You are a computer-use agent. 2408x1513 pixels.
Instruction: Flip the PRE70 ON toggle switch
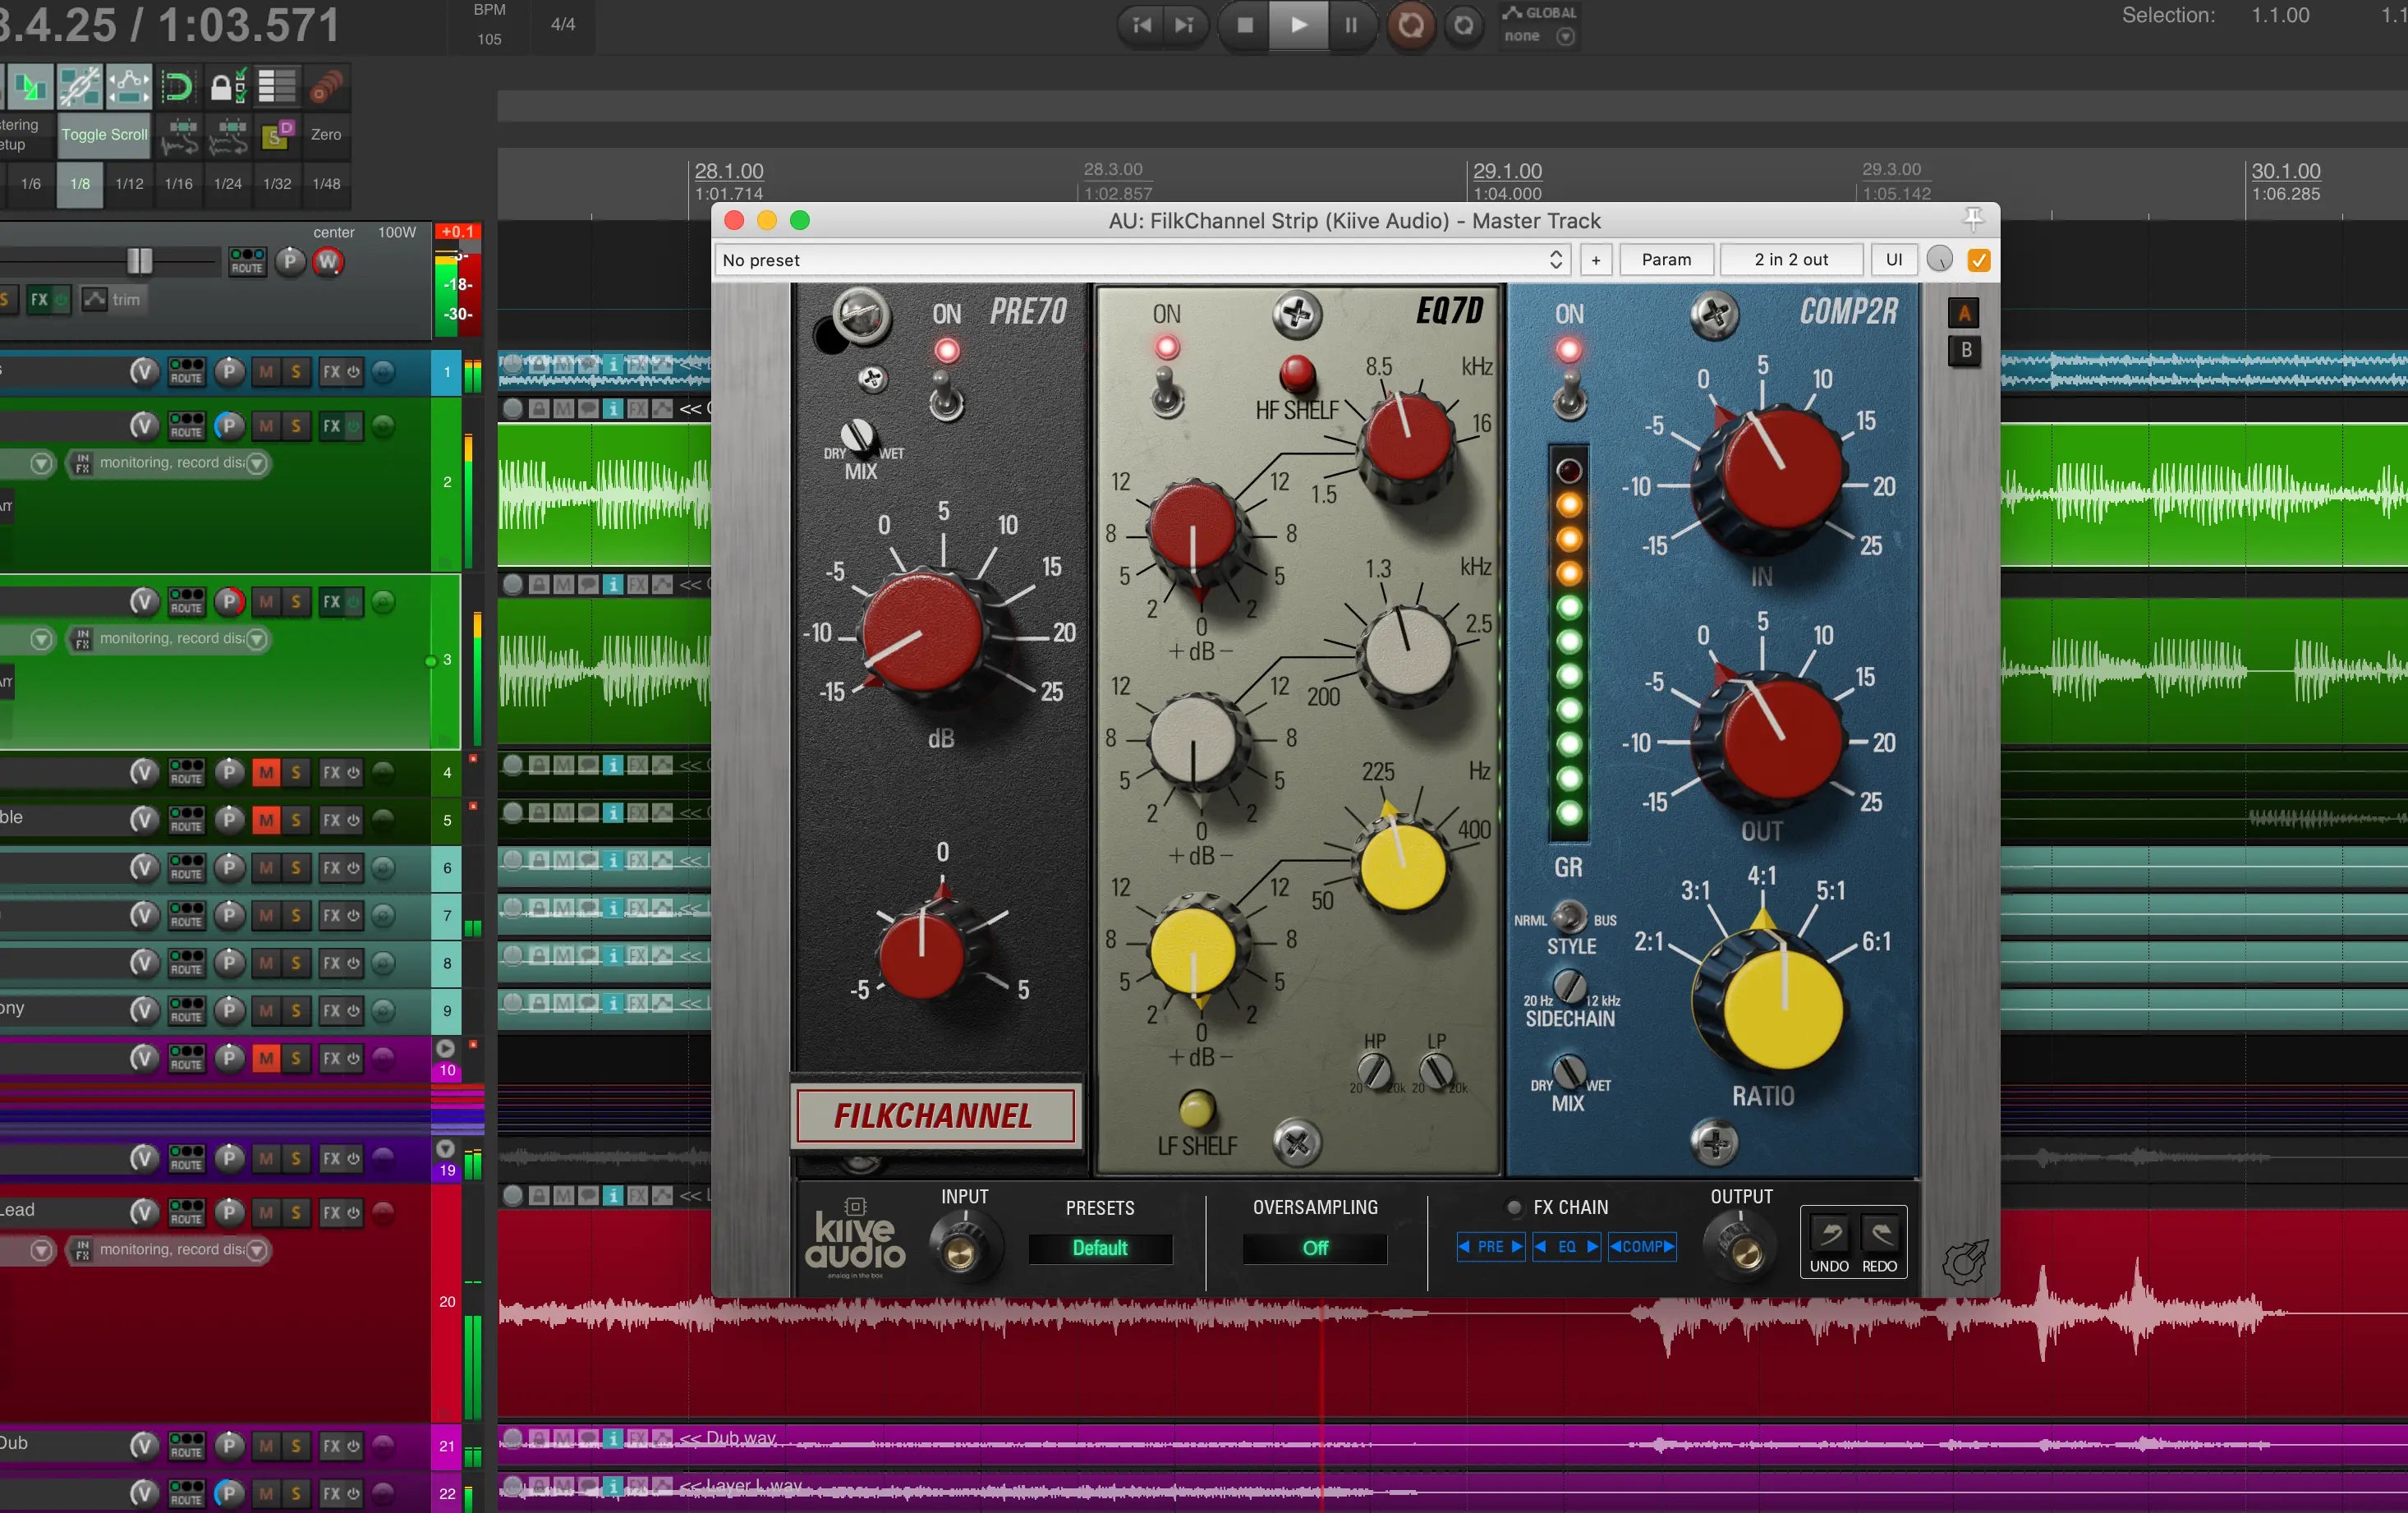[945, 395]
